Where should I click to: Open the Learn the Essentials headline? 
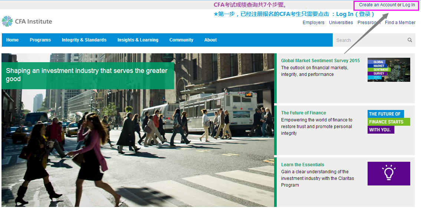click(x=302, y=165)
